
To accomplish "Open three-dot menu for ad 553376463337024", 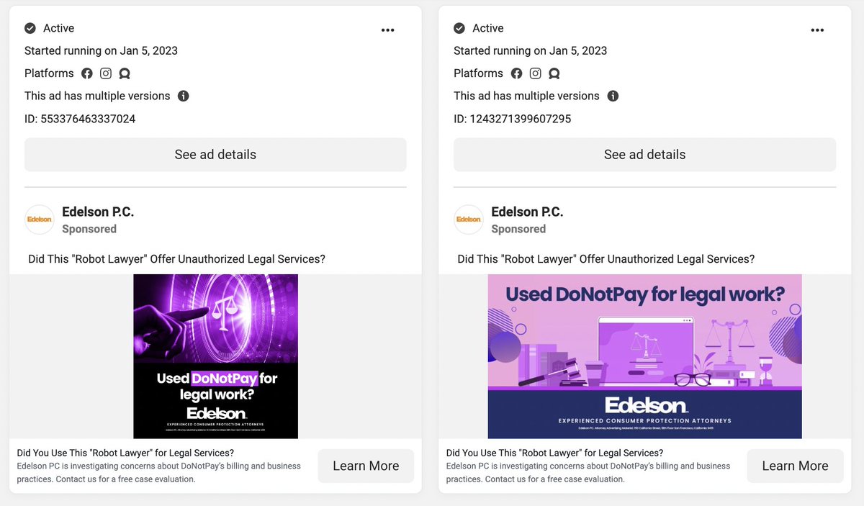I will point(387,30).
